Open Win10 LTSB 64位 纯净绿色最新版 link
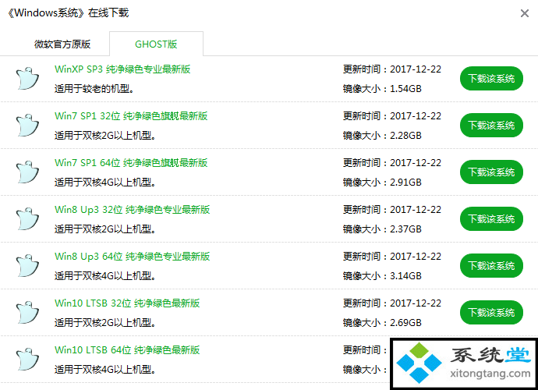This screenshot has height=390, width=538. [x=127, y=350]
